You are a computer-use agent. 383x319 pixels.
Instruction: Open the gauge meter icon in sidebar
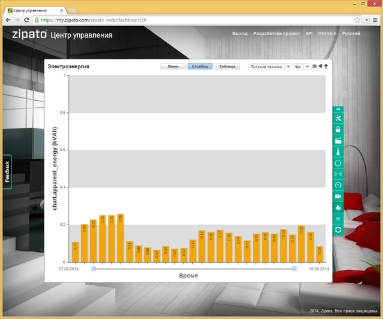[x=338, y=185]
